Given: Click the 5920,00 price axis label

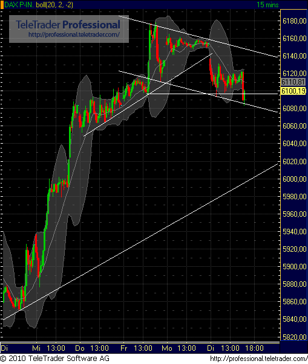Looking at the screenshot, I should coord(294,249).
